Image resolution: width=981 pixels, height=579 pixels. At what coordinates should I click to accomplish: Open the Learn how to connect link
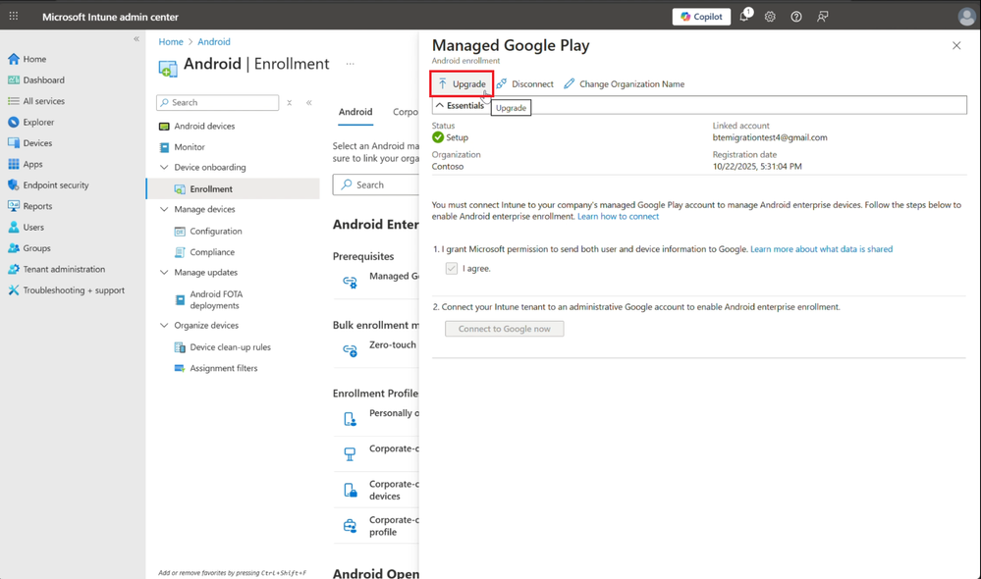click(x=618, y=216)
